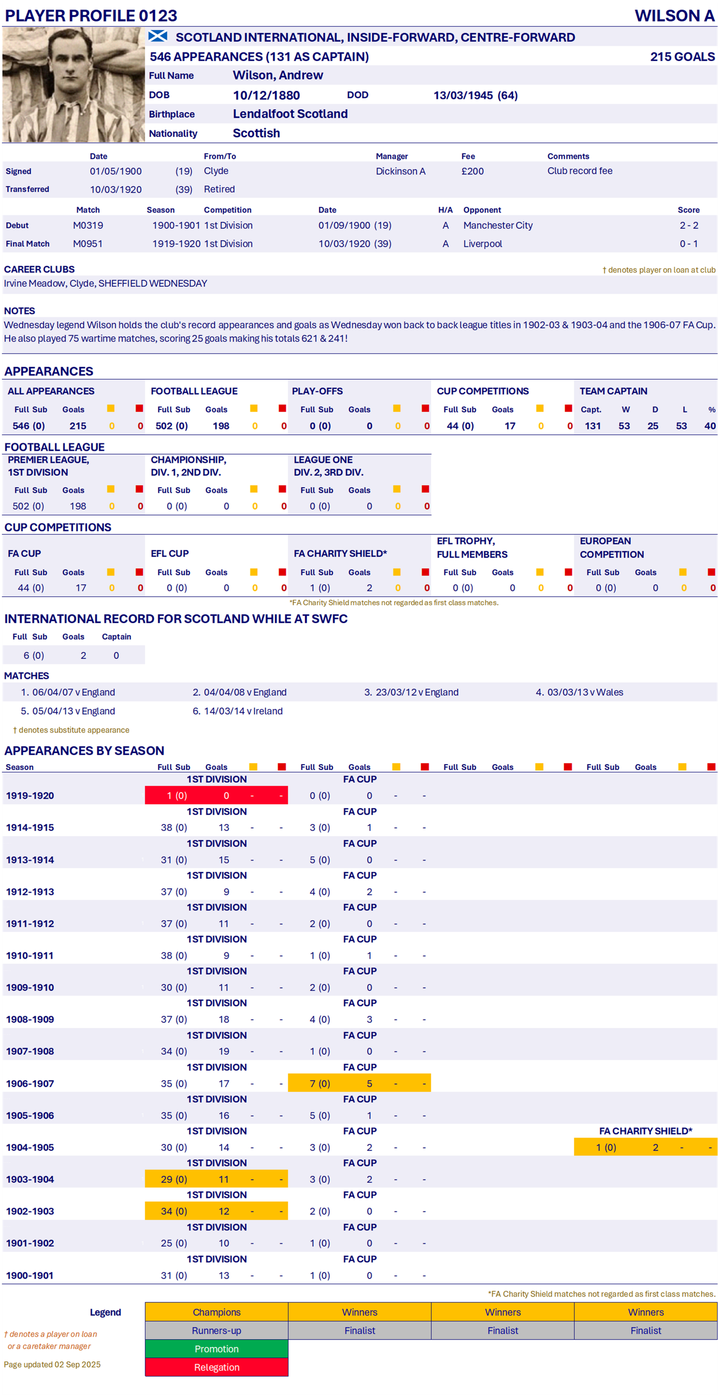
Task: Click yellow card icon under Football League
Action: (254, 408)
